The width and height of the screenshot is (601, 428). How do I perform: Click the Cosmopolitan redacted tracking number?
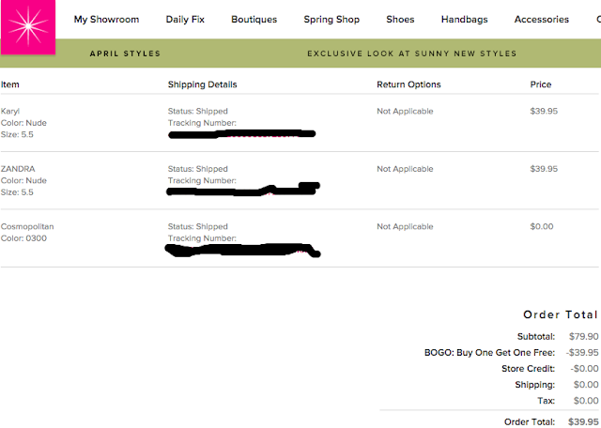[x=242, y=250]
